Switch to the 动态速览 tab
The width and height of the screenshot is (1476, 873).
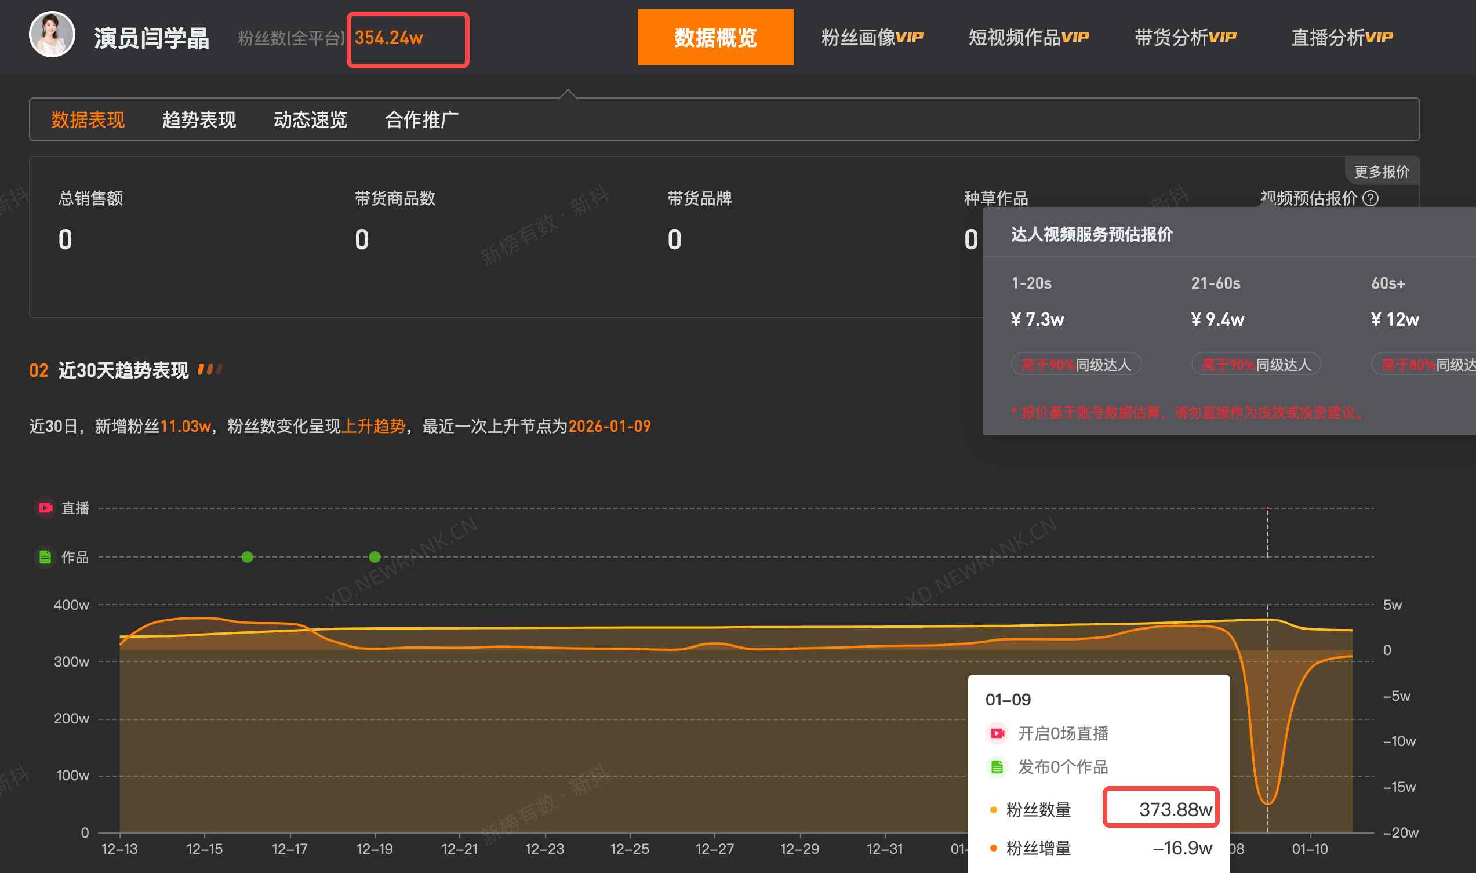point(310,119)
